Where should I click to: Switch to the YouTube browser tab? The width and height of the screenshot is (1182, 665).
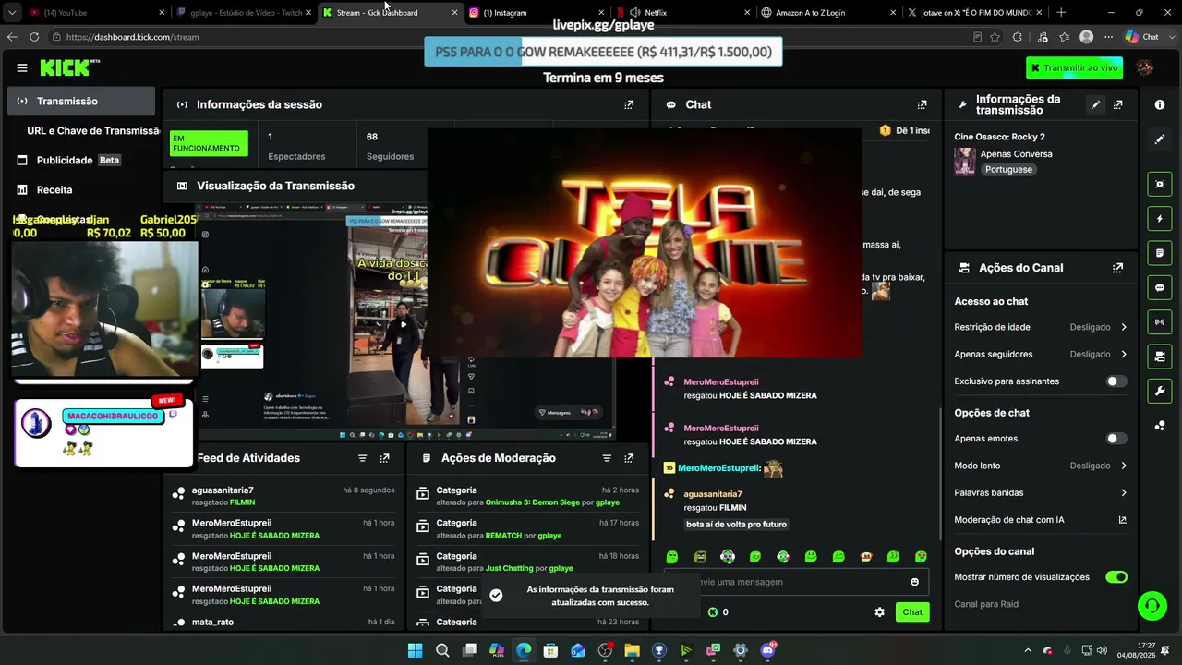tap(96, 13)
